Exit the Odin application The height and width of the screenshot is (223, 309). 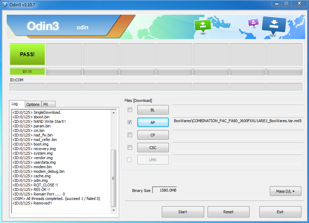tap(280, 212)
